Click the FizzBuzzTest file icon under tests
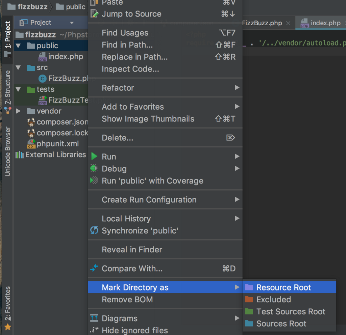 pyautogui.click(x=43, y=100)
